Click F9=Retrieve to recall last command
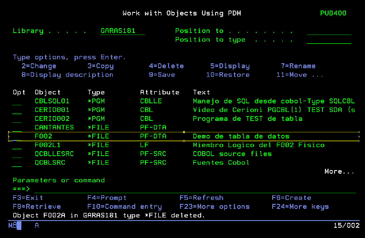The width and height of the screenshot is (365, 238). (37, 207)
